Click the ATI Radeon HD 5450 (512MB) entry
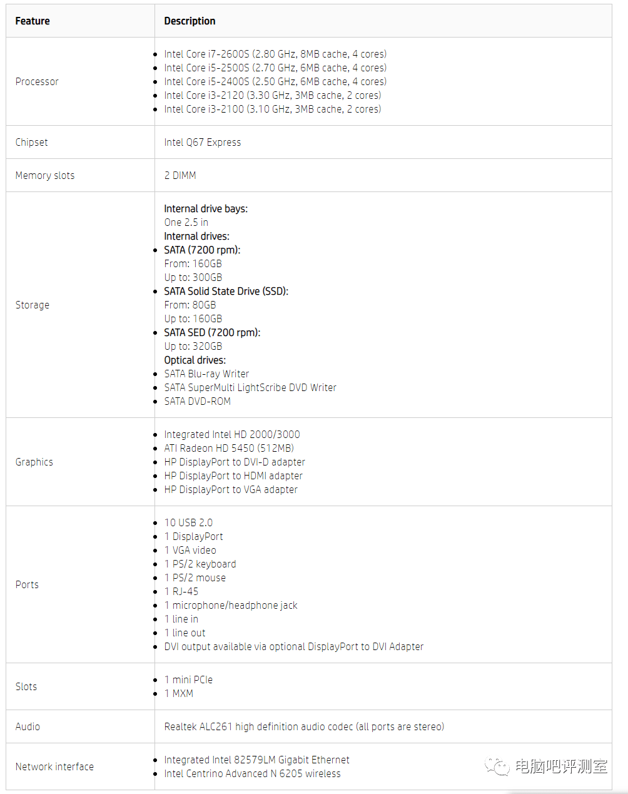This screenshot has width=628, height=794. (x=229, y=448)
